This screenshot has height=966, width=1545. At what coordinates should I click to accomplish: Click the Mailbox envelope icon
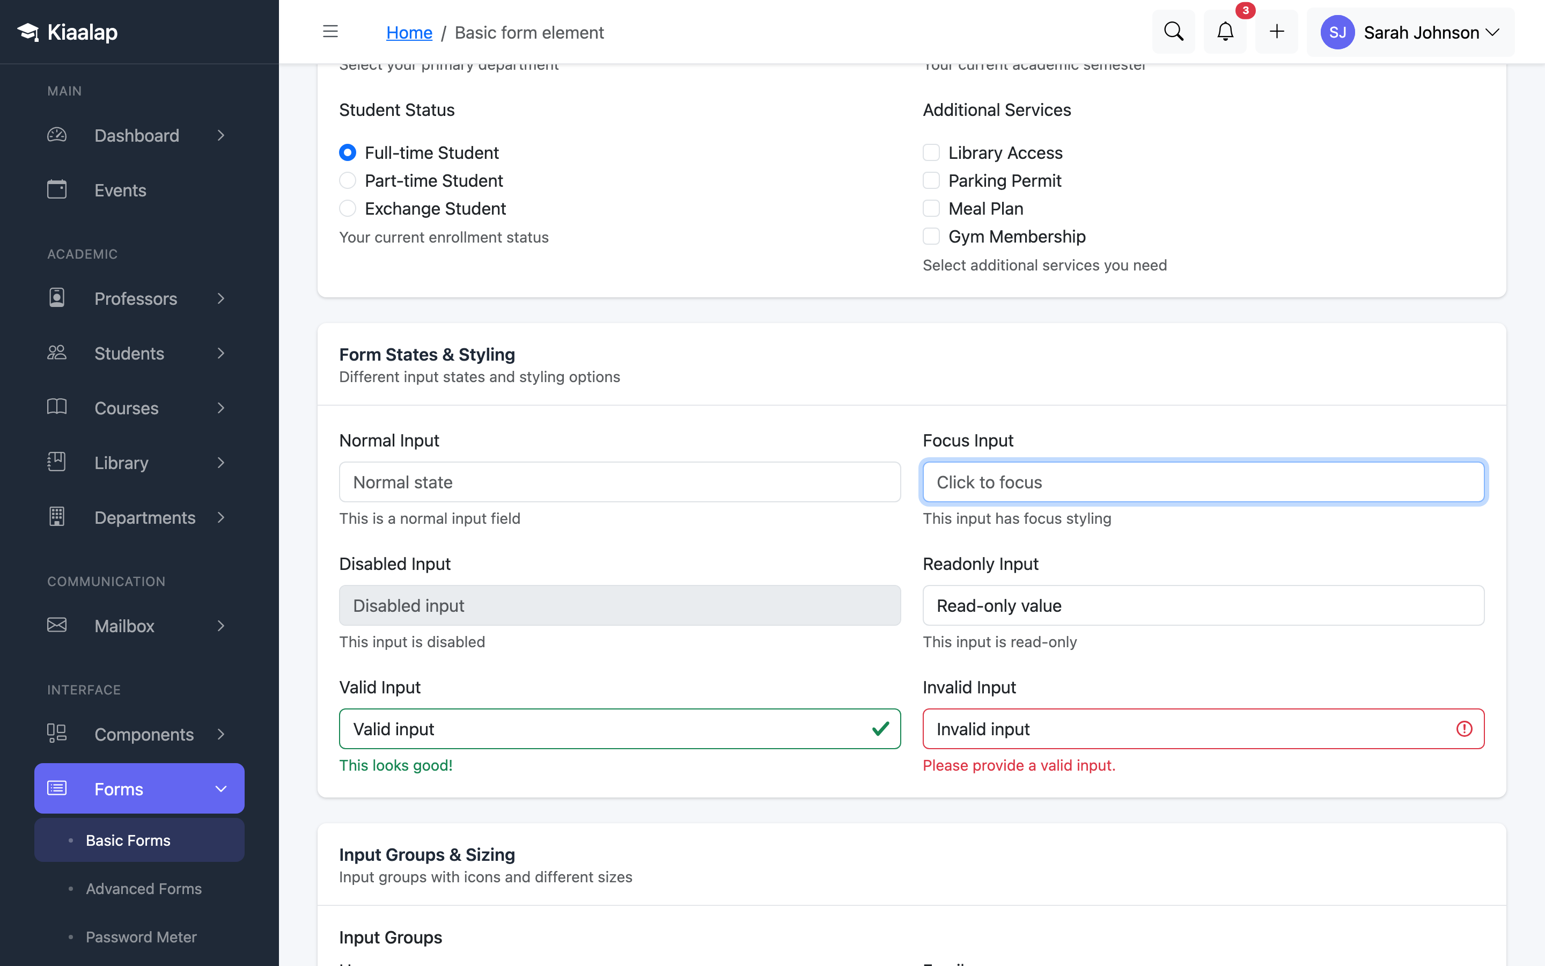coord(57,625)
